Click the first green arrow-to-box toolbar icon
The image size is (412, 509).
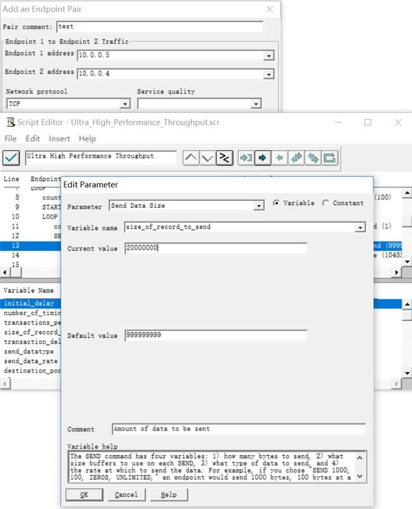(x=246, y=158)
